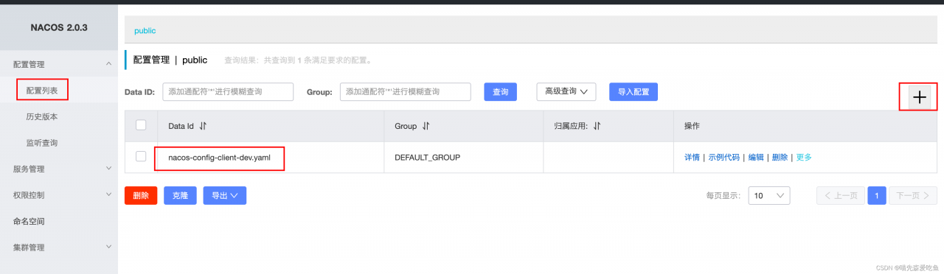Collapse the 配置管理 sidebar section
The image size is (944, 274).
click(x=109, y=64)
